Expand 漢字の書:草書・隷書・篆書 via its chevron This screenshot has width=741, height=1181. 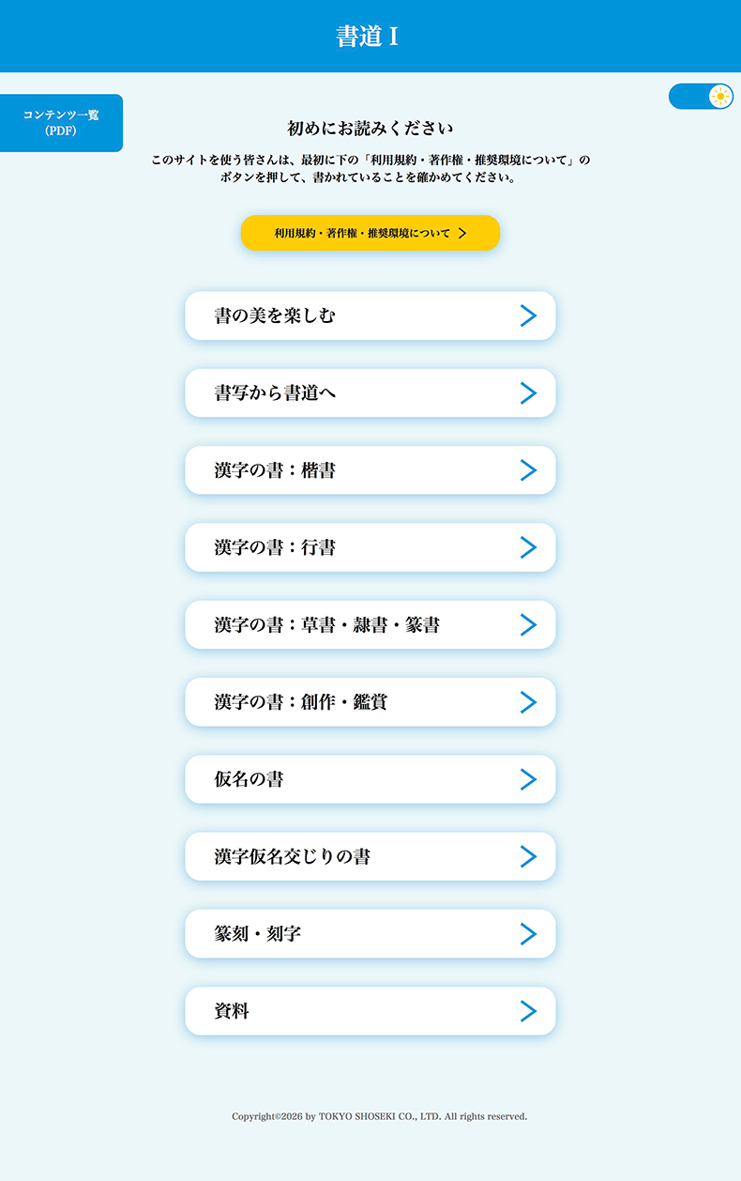coord(528,625)
